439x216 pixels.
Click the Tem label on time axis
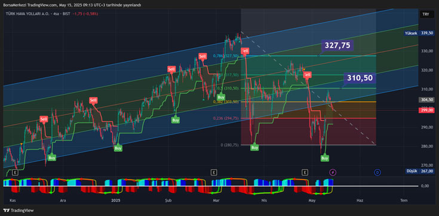[403, 201]
